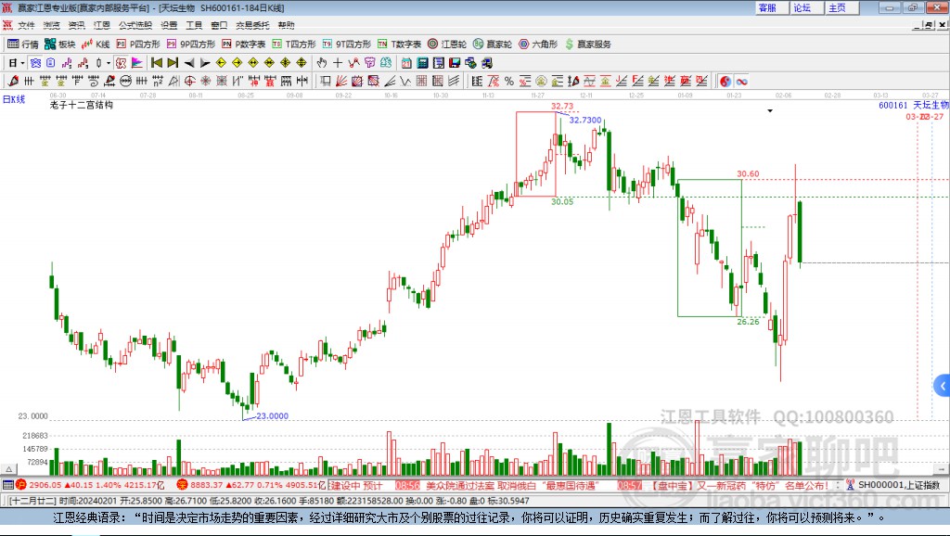Click the 论坛 forum button
The image size is (950, 536).
coord(807,7)
